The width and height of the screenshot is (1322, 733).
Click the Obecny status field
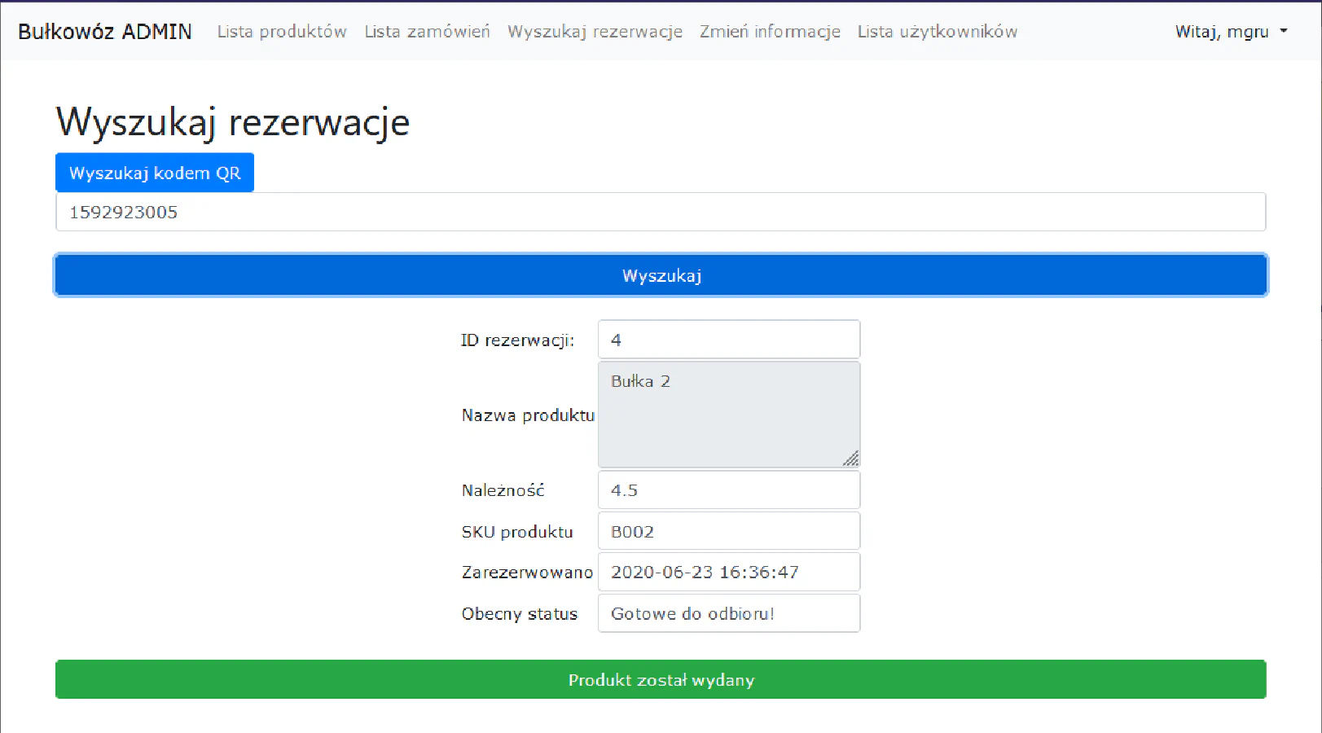(x=728, y=614)
